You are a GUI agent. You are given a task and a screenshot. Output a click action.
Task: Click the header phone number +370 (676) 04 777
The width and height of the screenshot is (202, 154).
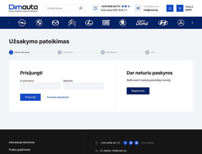(110, 6)
